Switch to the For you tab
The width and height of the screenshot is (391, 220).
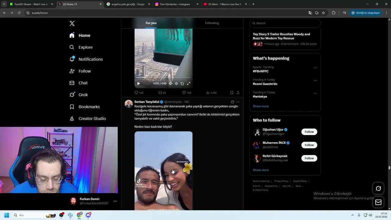(151, 23)
